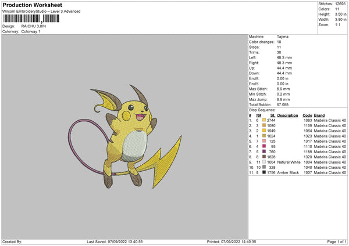Viewport: 349px width, 246px height.
Task: Select the Left label in machine info
Action: tap(252, 57)
